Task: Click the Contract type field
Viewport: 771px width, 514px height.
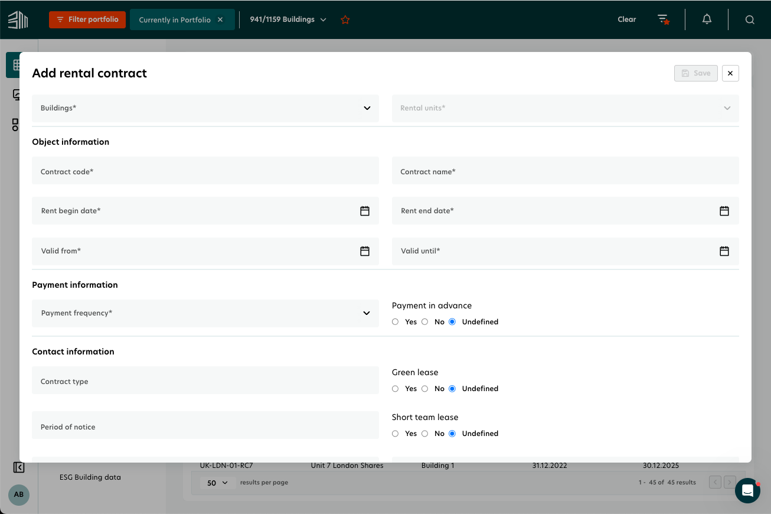Action: pyautogui.click(x=205, y=380)
